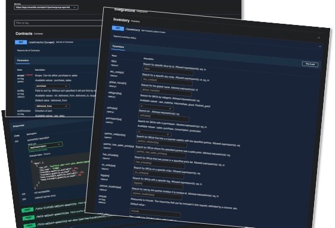The image size is (335, 228).
Task: Open the scope dropdown showing purchase
Action: [52, 86]
